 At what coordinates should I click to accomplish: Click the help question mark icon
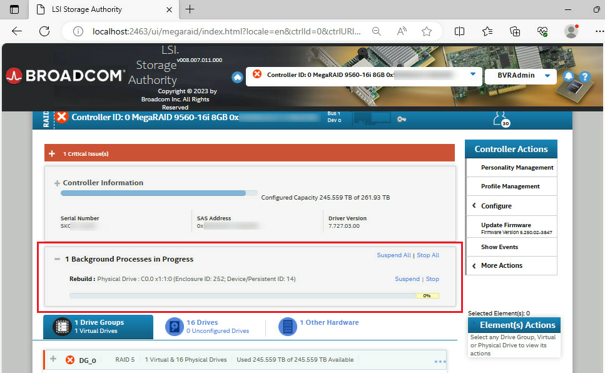click(584, 77)
